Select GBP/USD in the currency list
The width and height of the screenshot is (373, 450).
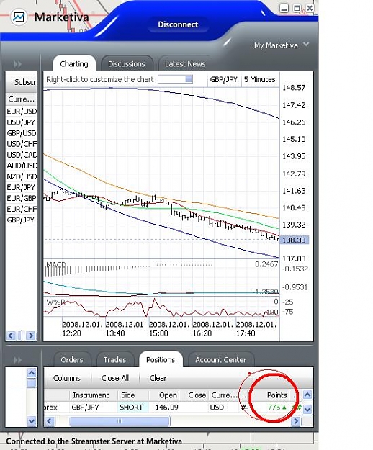tap(22, 133)
